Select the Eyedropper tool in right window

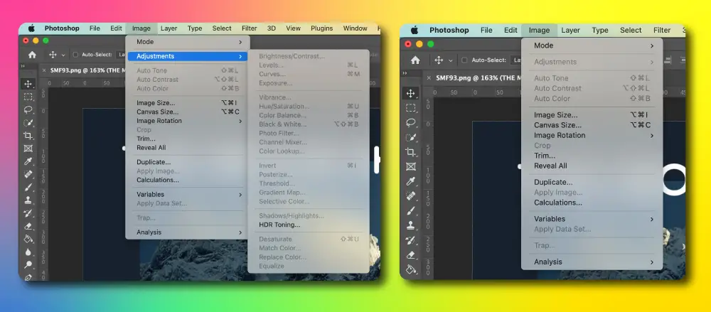pos(411,181)
